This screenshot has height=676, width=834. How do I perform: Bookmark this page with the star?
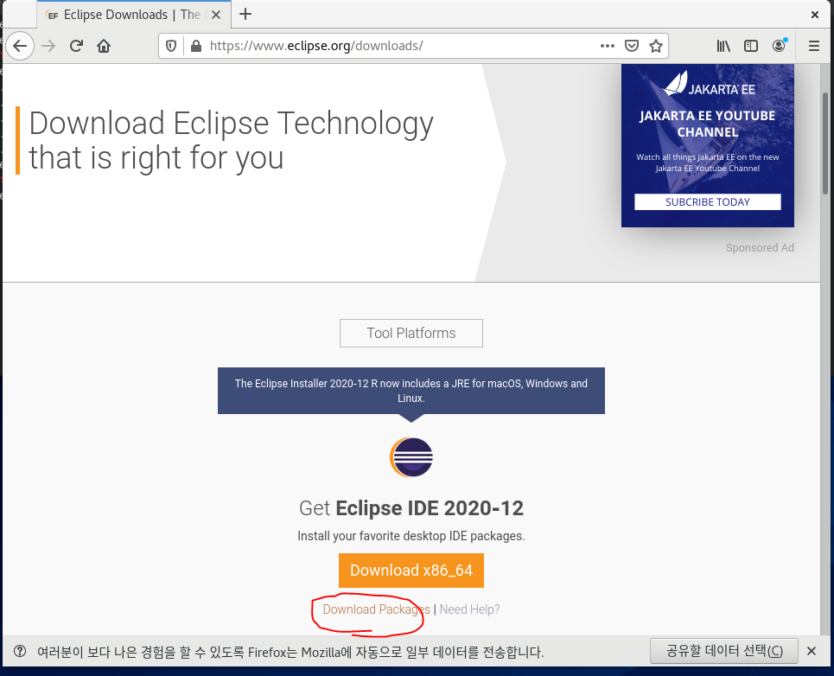pos(656,47)
